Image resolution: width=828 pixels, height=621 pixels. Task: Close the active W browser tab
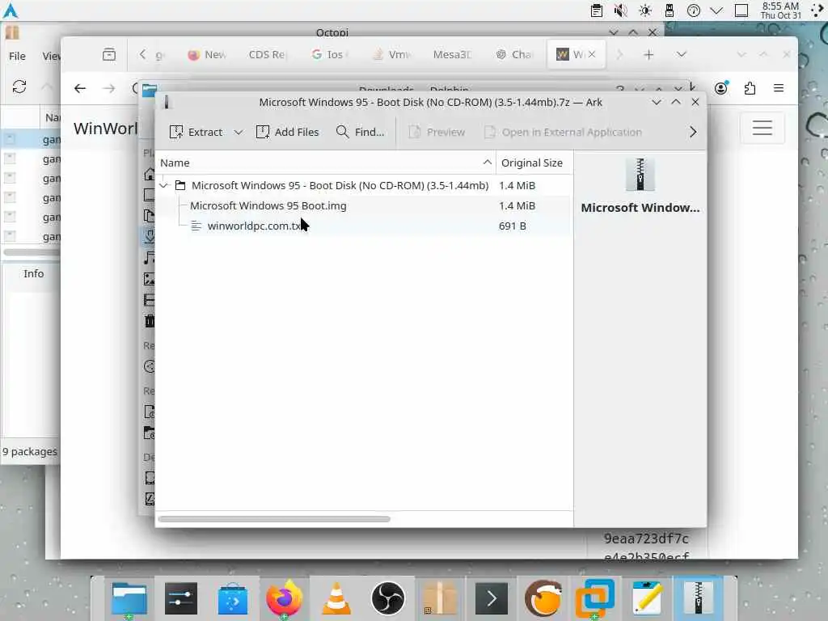tap(592, 54)
